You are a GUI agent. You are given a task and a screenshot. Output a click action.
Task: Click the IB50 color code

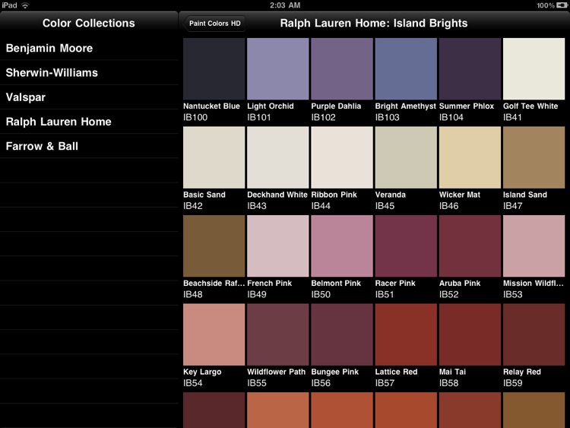(x=321, y=294)
